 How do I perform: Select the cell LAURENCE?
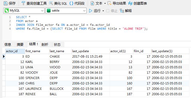(x=37, y=89)
